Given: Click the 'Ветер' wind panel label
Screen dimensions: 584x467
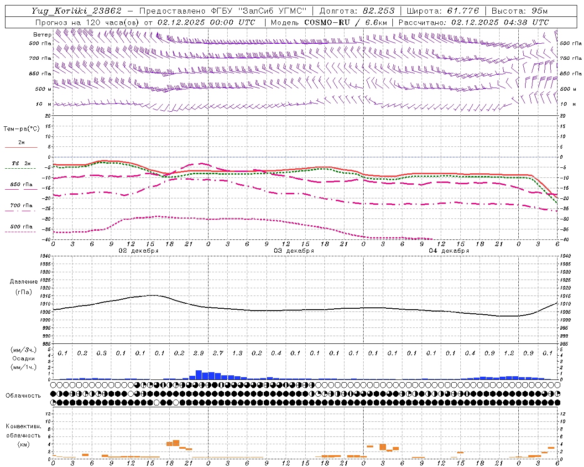Looking at the screenshot, I should pos(42,35).
